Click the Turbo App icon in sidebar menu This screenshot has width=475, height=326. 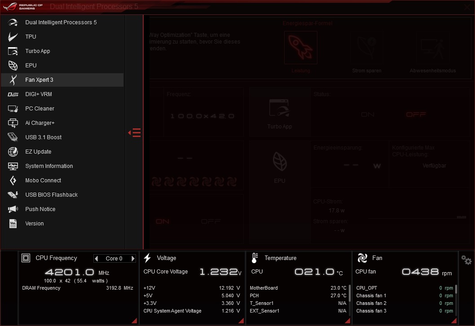(13, 51)
